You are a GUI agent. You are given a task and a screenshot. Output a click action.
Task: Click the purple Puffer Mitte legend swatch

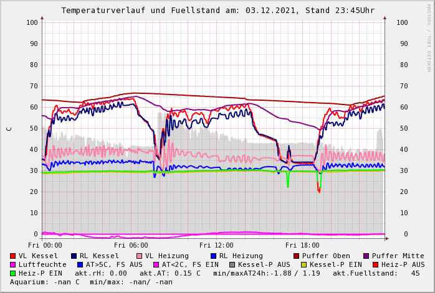(366, 256)
